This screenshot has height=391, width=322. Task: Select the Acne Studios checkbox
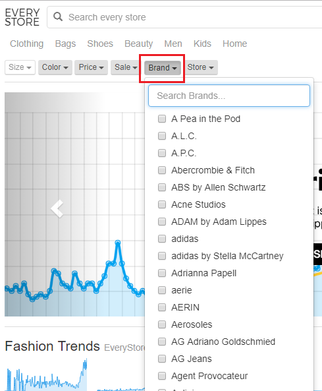pyautogui.click(x=162, y=204)
